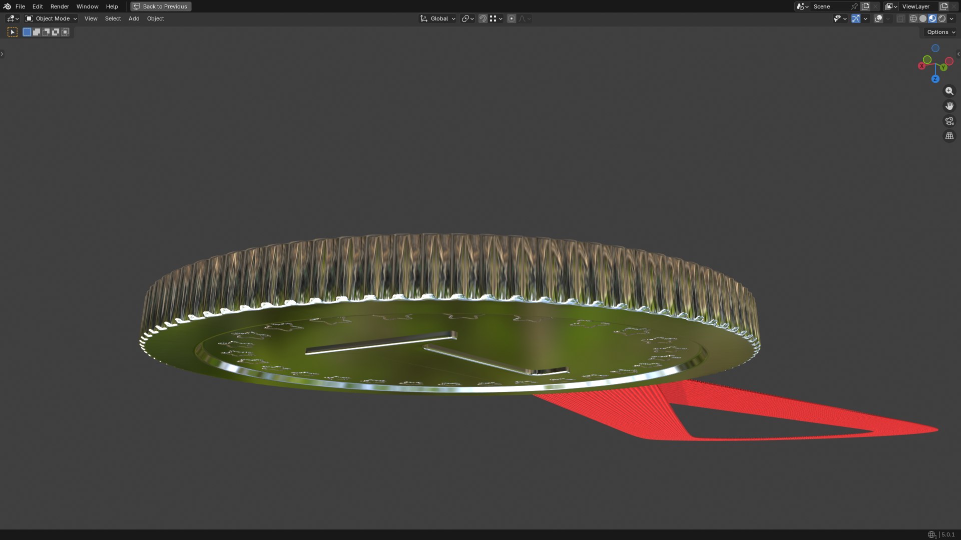The image size is (961, 540).
Task: Choose the 'invert selection' mode icon
Action: click(56, 32)
